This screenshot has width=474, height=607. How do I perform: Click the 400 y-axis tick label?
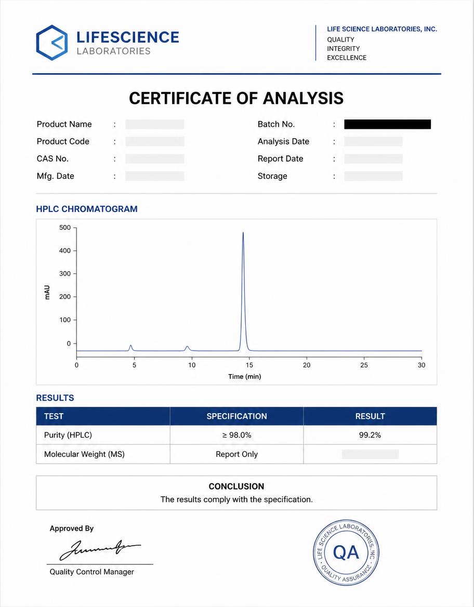click(x=65, y=251)
